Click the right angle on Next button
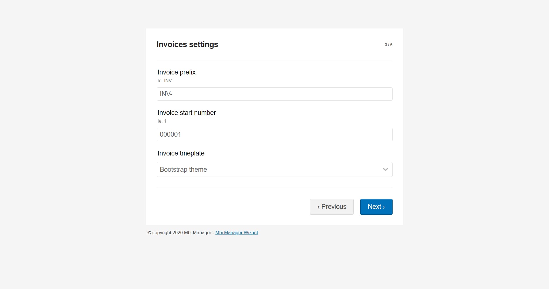This screenshot has height=289, width=549. [x=384, y=207]
